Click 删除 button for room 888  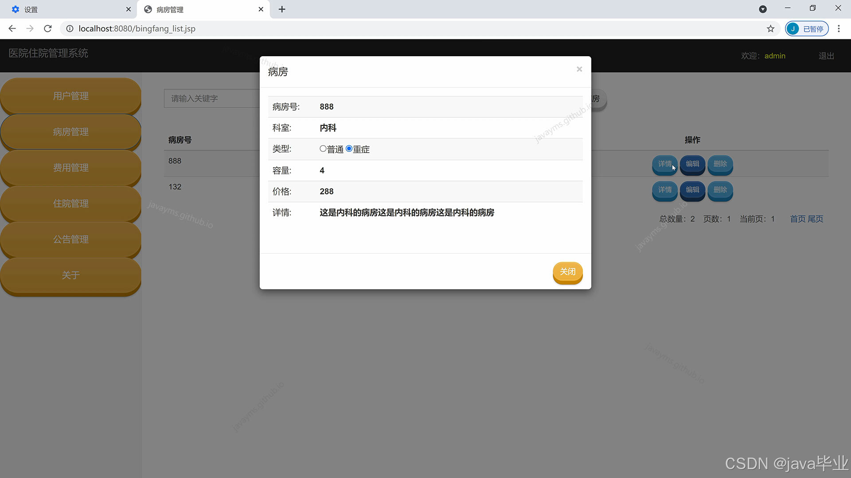point(720,164)
